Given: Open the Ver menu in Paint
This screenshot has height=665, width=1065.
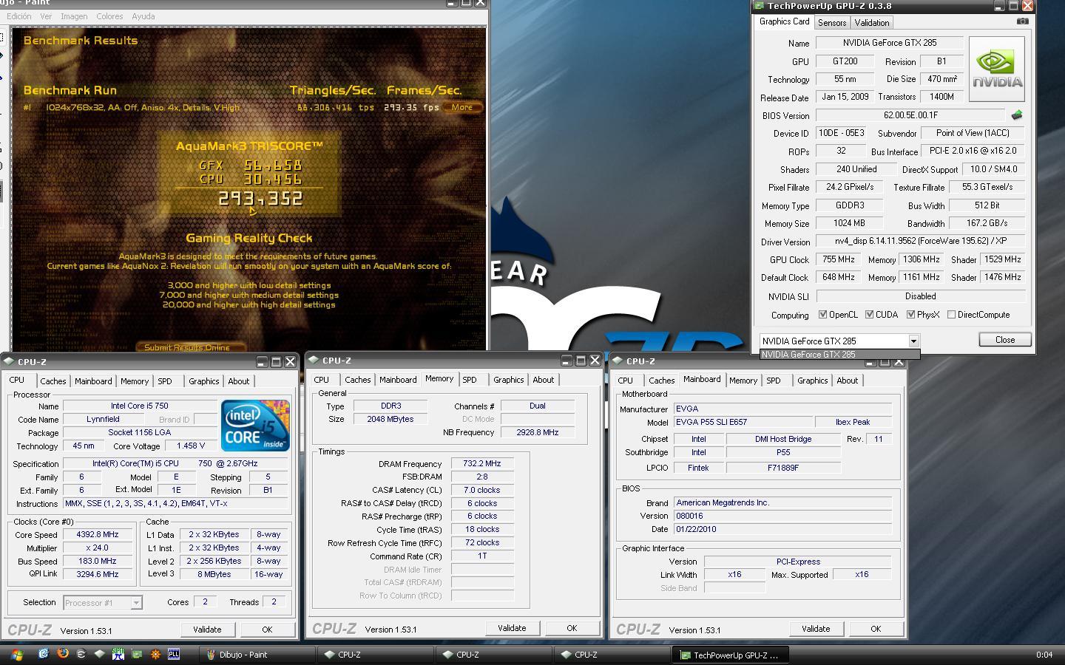Looking at the screenshot, I should point(46,16).
